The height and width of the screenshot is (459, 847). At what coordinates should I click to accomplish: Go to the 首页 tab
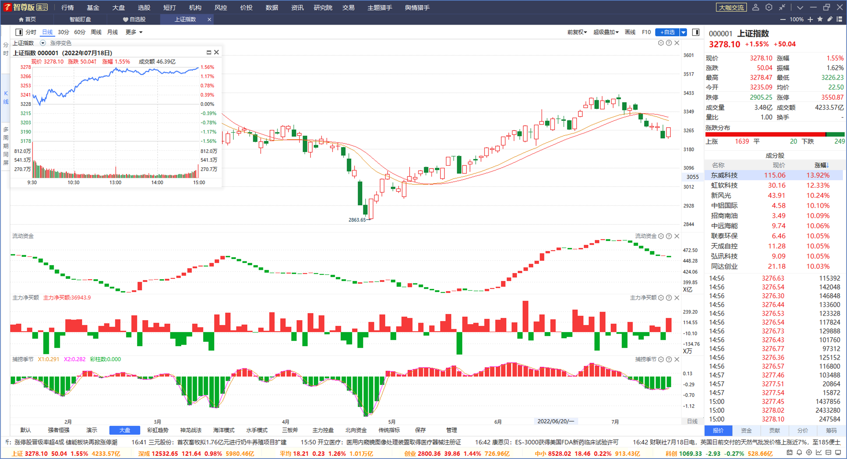tap(27, 19)
